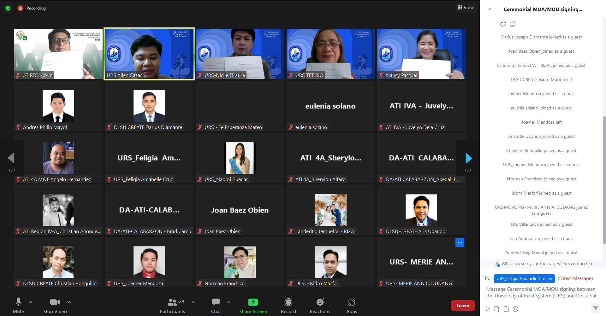This screenshot has height=316, width=606.
Task: Click DLSU CREATE Darius Diamante's profile photo
Action: click(x=149, y=106)
